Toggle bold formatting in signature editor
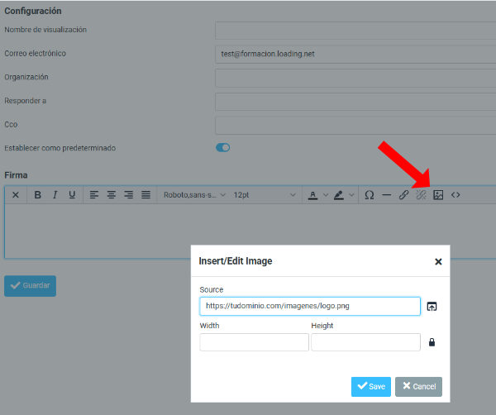The height and width of the screenshot is (415, 496). tap(37, 195)
